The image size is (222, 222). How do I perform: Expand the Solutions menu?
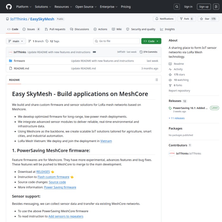pos(43,7)
